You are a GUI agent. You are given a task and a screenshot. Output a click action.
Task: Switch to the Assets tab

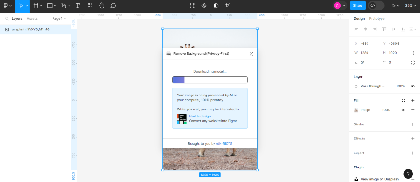click(32, 19)
